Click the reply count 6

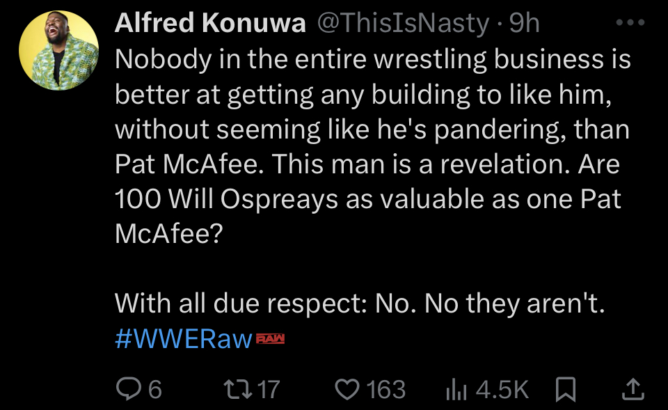[x=154, y=389]
